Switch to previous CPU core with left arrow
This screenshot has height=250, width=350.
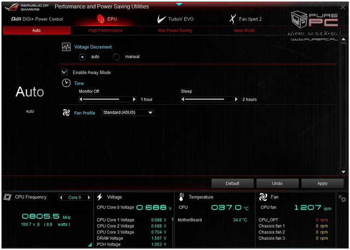(x=61, y=198)
